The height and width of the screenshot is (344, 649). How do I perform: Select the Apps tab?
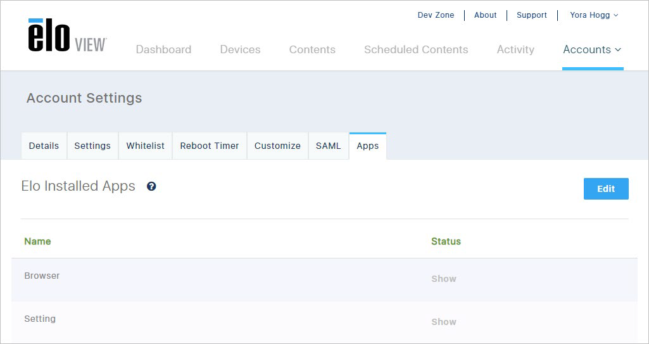367,146
